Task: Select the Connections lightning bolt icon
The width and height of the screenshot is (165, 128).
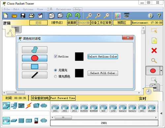Action: click(x=29, y=106)
